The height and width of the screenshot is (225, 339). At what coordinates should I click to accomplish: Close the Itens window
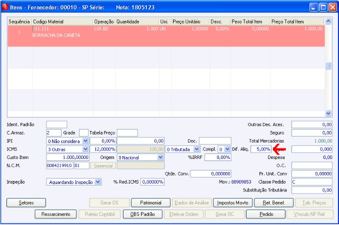pyautogui.click(x=332, y=7)
